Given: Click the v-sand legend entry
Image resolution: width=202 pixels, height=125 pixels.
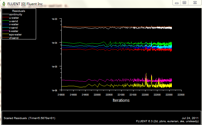Looking at the screenshot, I should pos(13,27).
